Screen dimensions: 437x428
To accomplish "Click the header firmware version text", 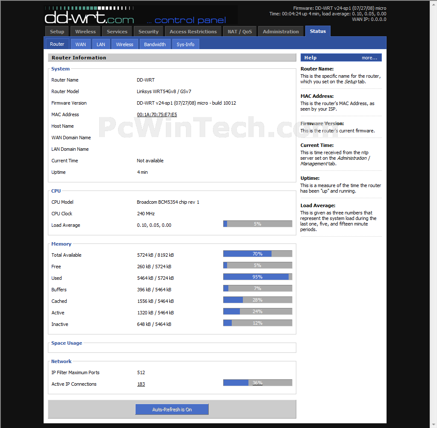I will pos(340,8).
